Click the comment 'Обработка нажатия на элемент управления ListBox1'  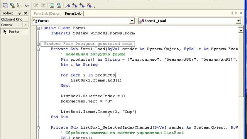(122, 133)
